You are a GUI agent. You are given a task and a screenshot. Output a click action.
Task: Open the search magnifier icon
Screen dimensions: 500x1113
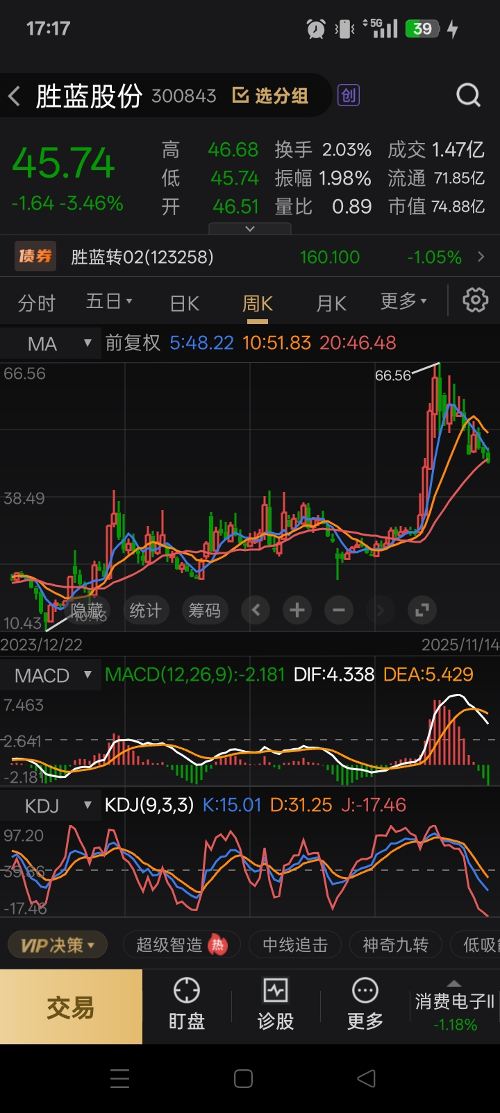468,95
